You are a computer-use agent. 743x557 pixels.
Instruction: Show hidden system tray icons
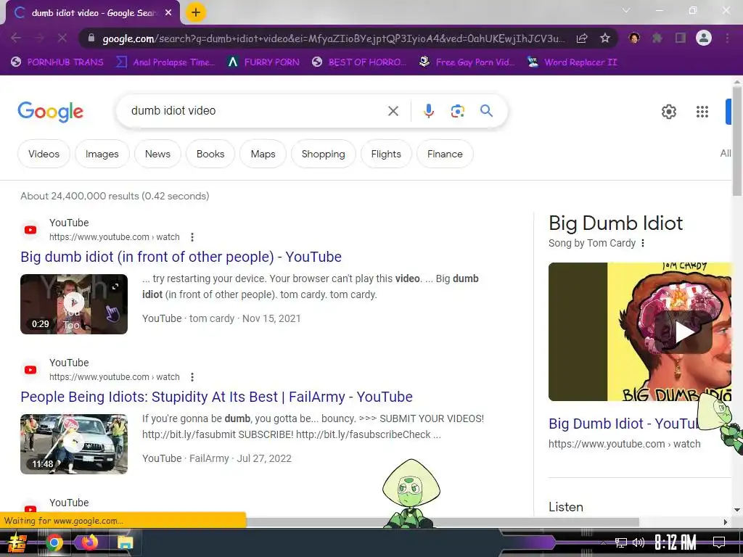(x=603, y=542)
